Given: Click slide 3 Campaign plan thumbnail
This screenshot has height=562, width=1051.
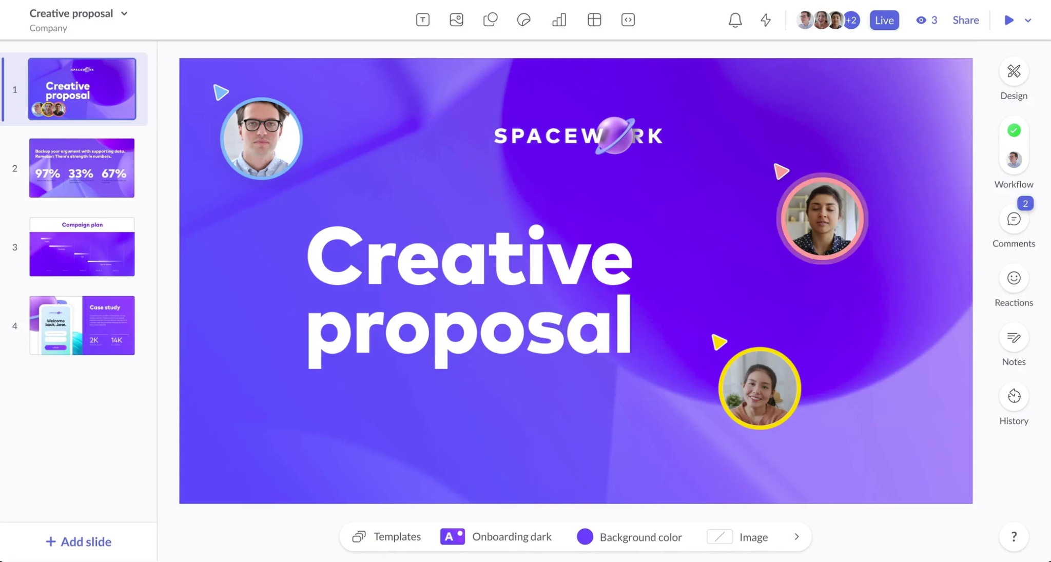Looking at the screenshot, I should tap(81, 246).
